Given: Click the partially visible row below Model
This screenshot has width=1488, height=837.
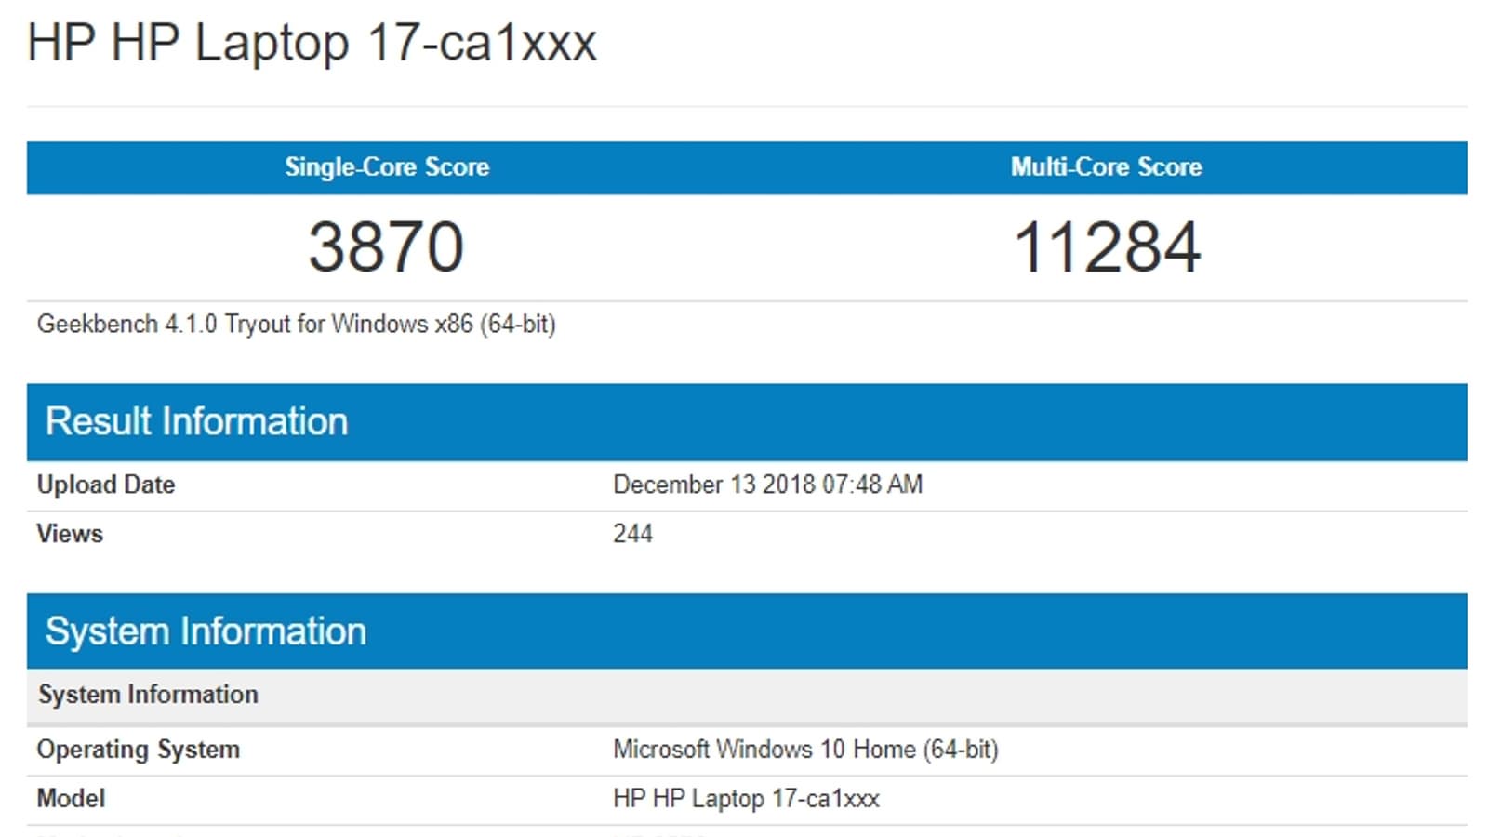Looking at the screenshot, I should point(372,833).
